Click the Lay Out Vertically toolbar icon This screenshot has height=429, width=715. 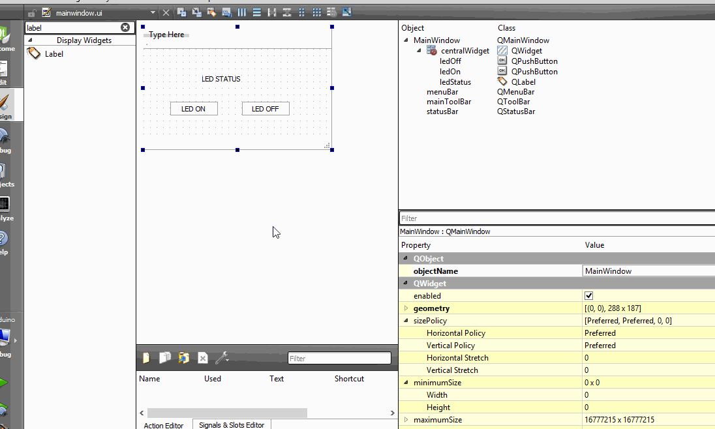pos(256,12)
